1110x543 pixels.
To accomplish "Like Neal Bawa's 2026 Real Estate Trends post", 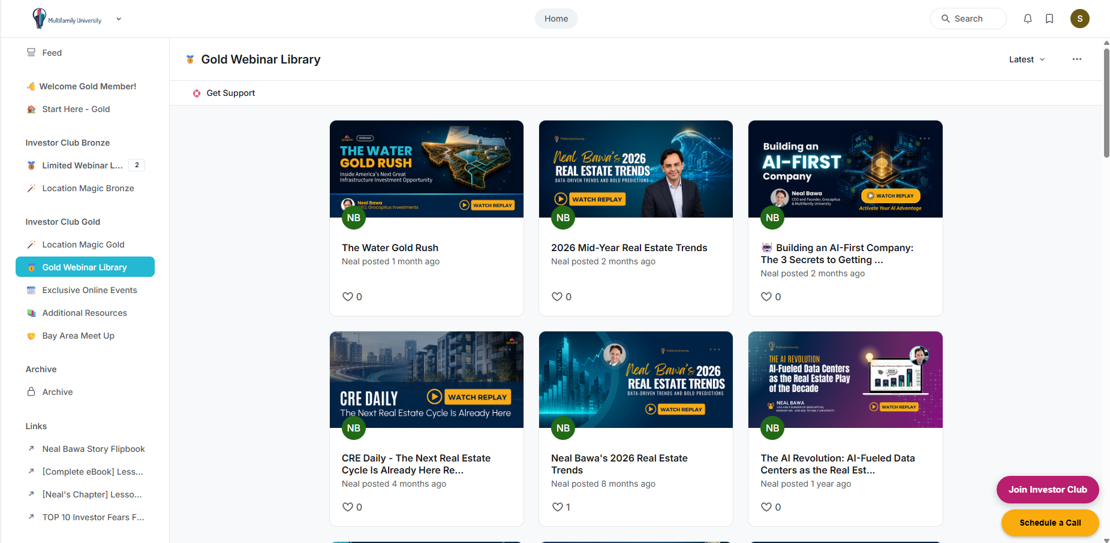I will (x=557, y=507).
